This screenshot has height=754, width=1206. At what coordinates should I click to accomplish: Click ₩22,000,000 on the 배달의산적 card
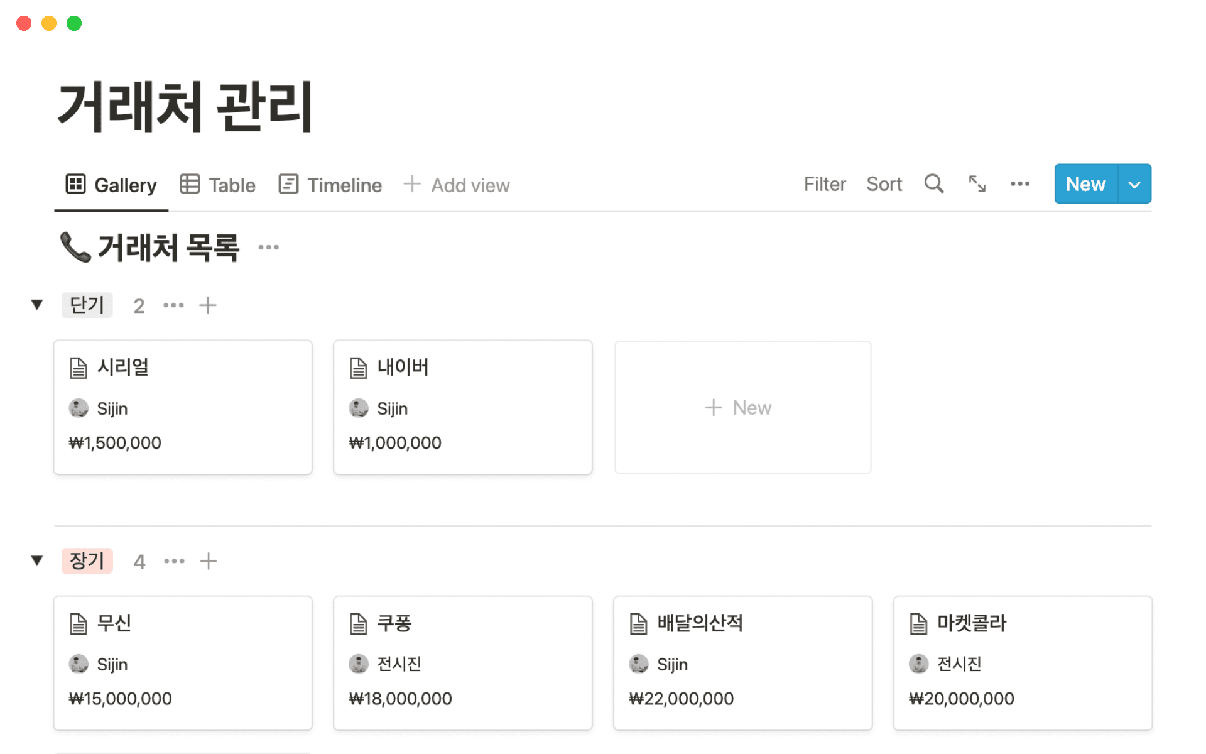[x=681, y=699]
